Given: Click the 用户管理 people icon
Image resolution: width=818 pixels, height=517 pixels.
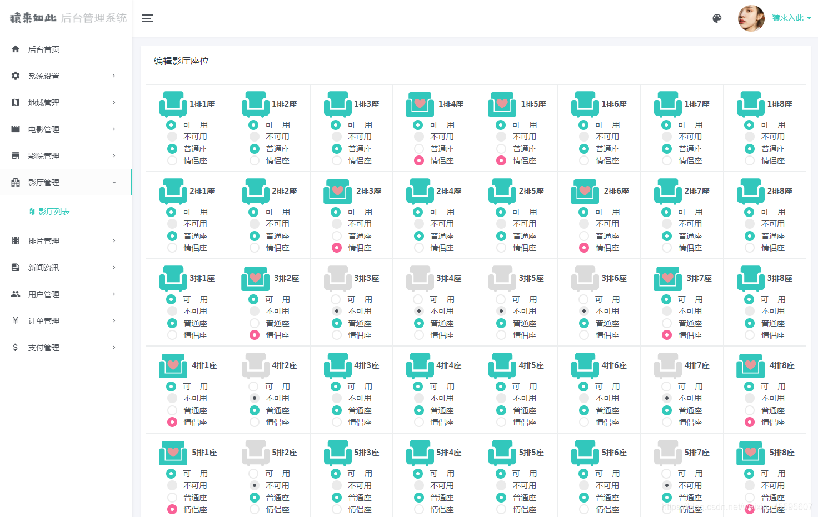Looking at the screenshot, I should pos(16,294).
